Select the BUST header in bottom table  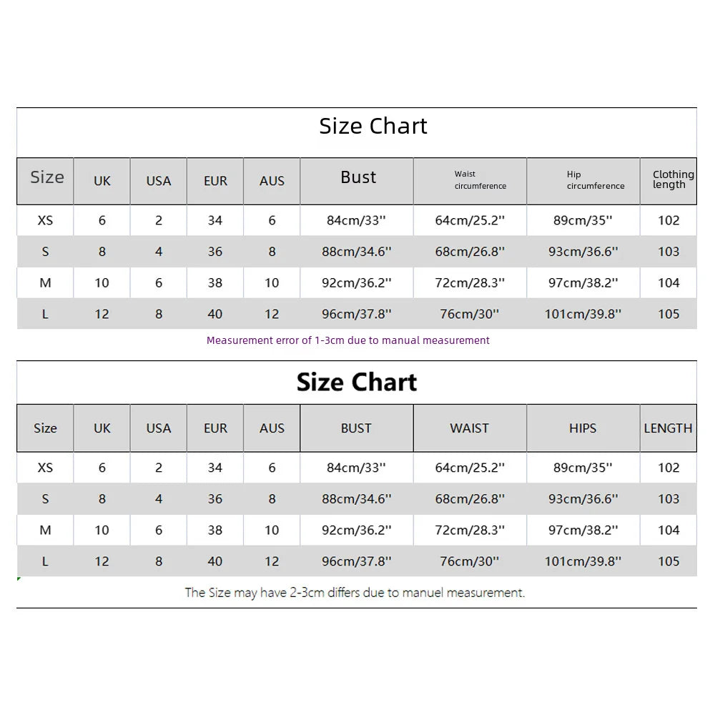(x=356, y=428)
